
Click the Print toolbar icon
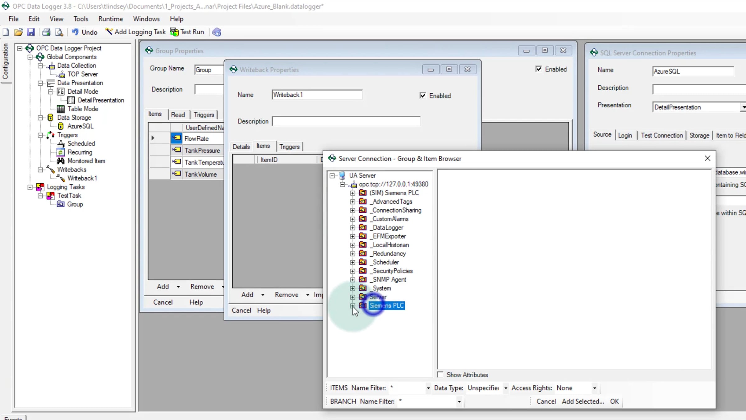click(46, 32)
